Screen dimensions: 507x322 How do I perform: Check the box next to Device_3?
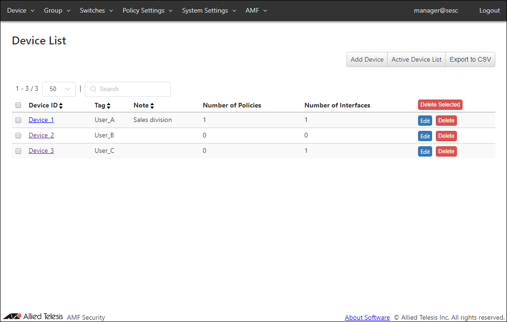point(18,151)
